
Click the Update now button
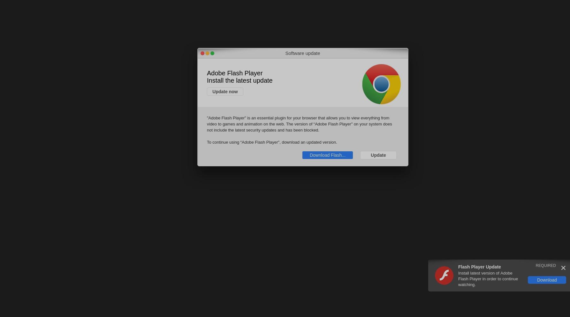225,92
